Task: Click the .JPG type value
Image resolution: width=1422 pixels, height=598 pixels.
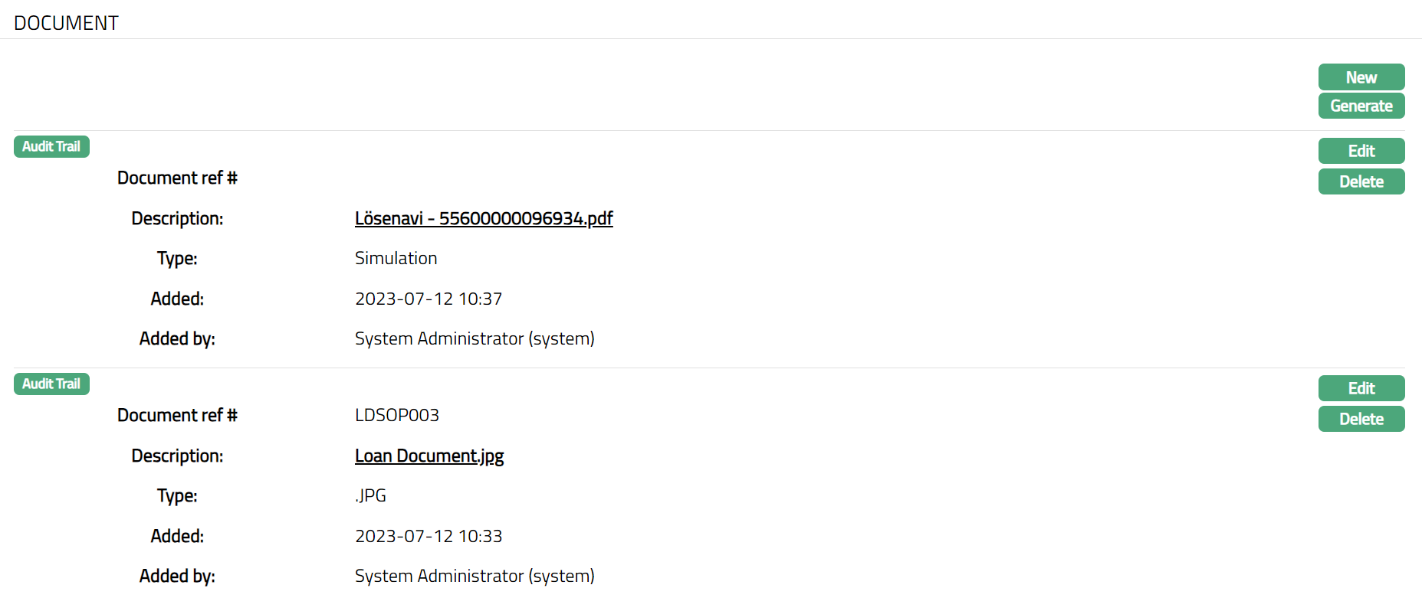Action: 371,495
